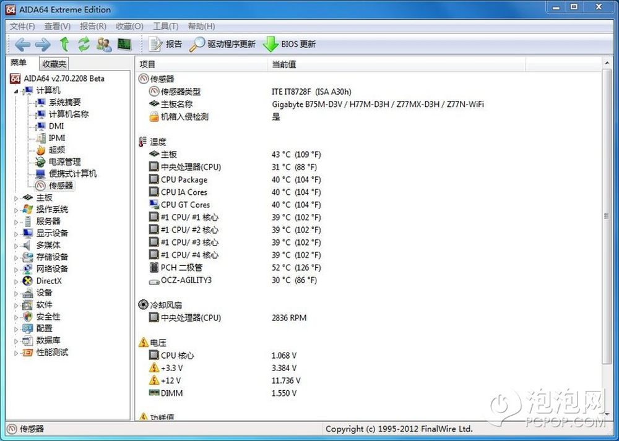
Task: Click the CPU GT Cores icon
Action: [x=154, y=204]
